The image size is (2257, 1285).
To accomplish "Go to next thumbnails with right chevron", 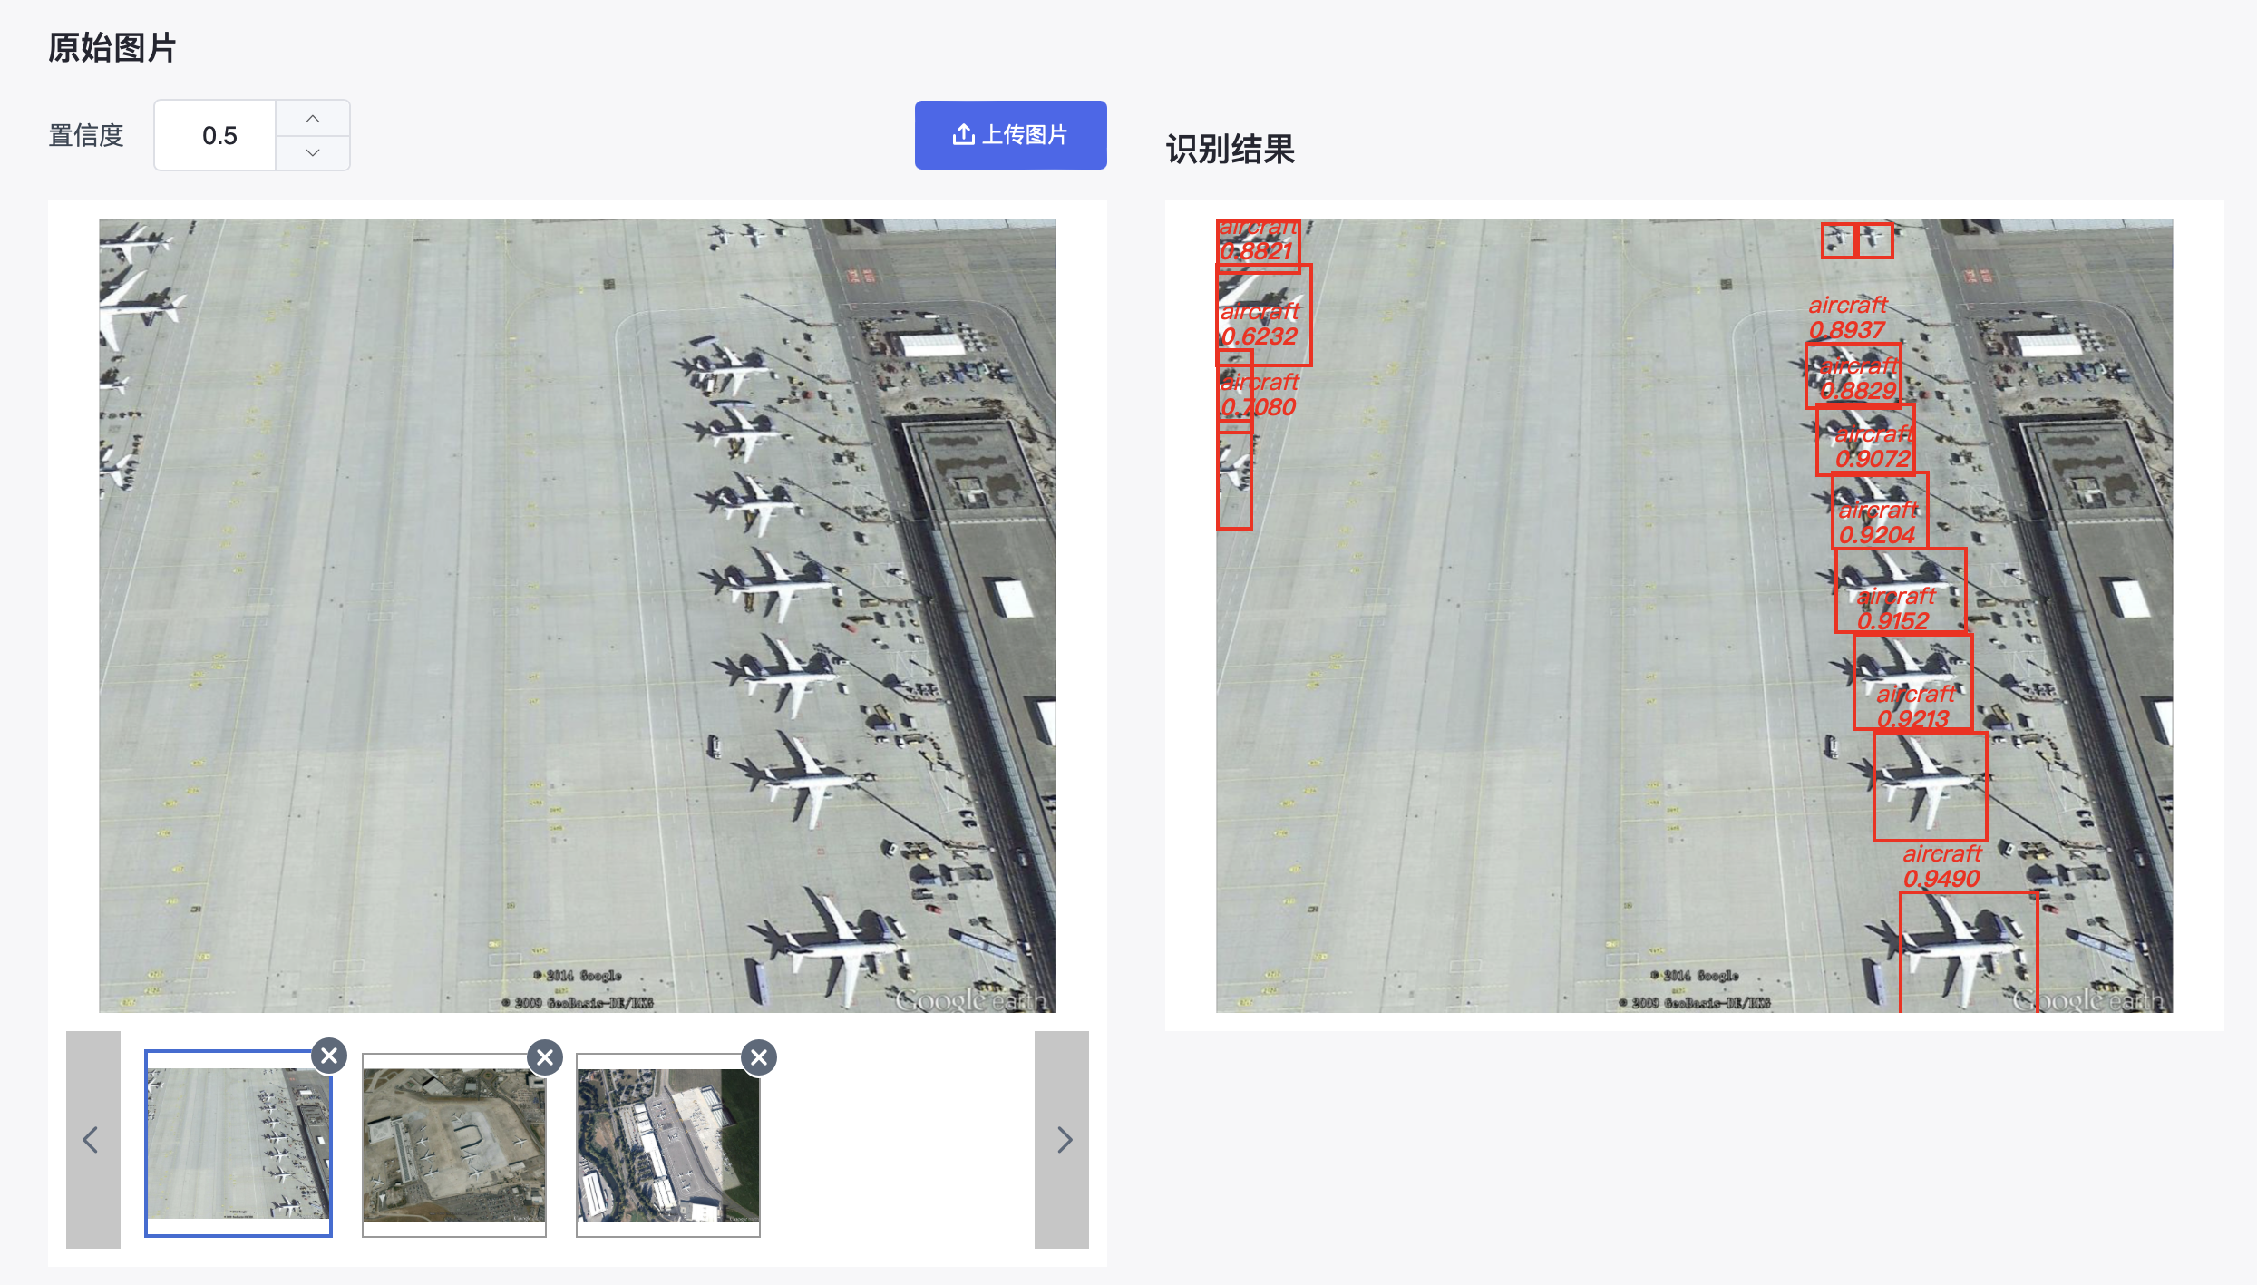I will pyautogui.click(x=1062, y=1139).
